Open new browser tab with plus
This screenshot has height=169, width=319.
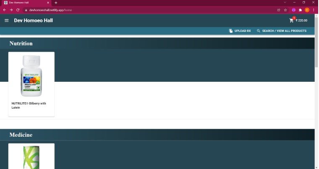point(56,3)
